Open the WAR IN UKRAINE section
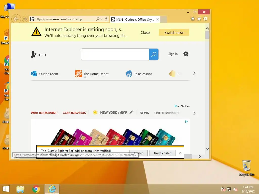Screen dimensions: 259x194 pos(44,113)
